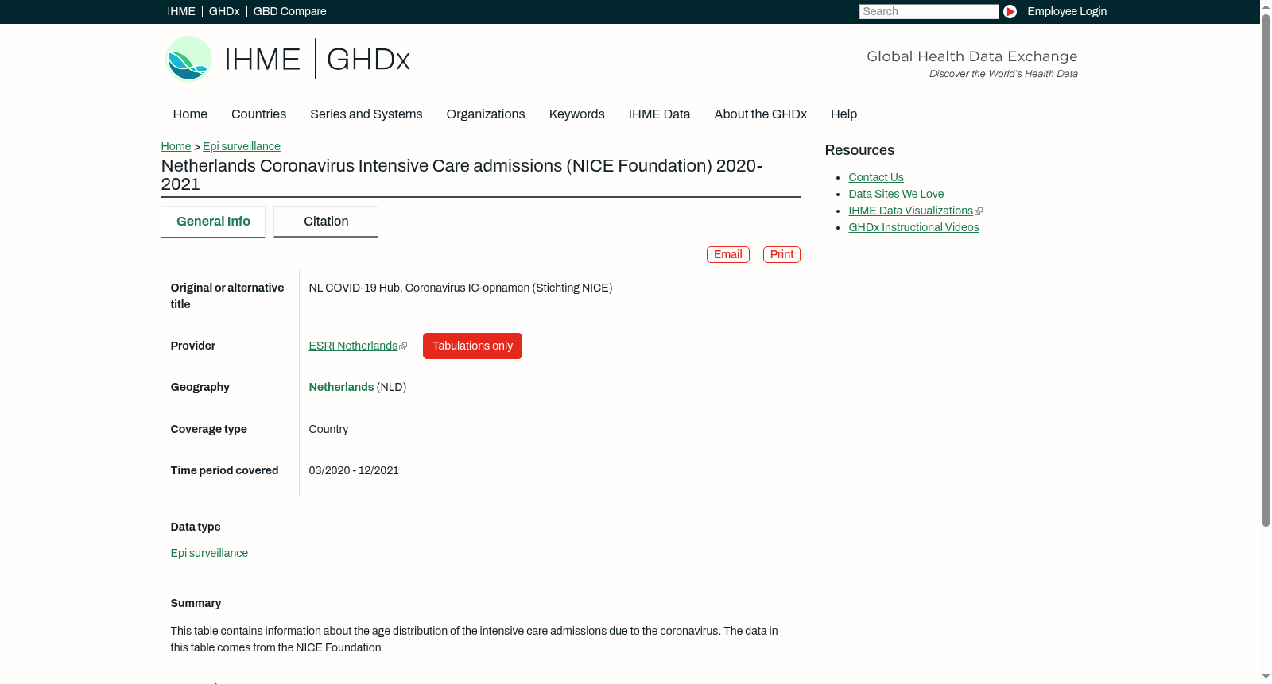This screenshot has width=1272, height=684.
Task: Click the external link icon beside IHME Data Visualizations
Action: 979,211
